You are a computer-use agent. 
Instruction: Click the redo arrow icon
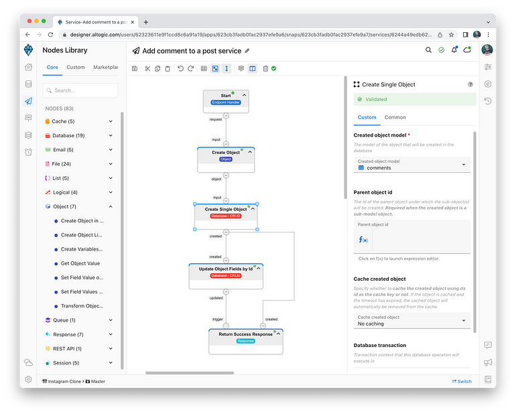[190, 68]
